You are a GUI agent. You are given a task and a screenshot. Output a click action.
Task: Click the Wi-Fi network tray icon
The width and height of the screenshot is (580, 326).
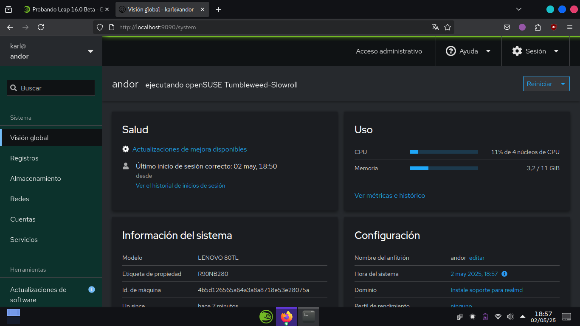498,317
